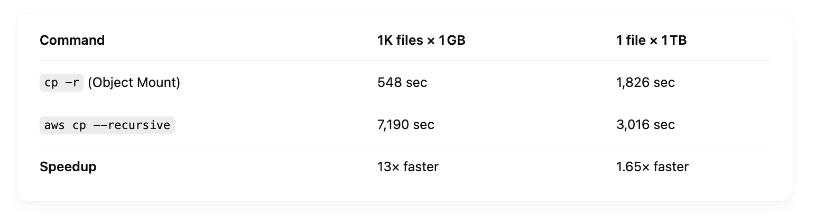Click the '13× faster' cell
The width and height of the screenshot is (834, 216).
[408, 167]
